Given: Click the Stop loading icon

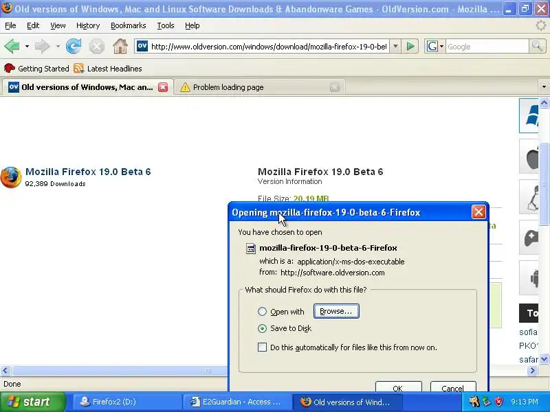Looking at the screenshot, I should (x=96, y=46).
